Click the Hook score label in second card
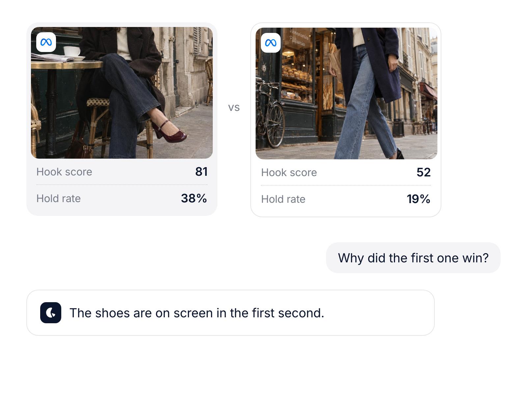The image size is (527, 395). pyautogui.click(x=289, y=172)
